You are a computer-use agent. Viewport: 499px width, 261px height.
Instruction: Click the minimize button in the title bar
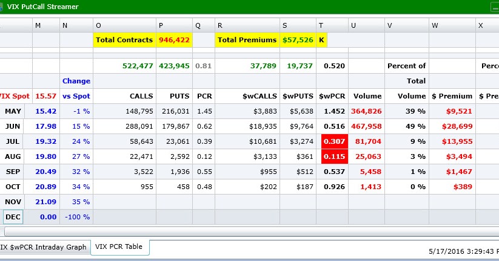(x=495, y=7)
